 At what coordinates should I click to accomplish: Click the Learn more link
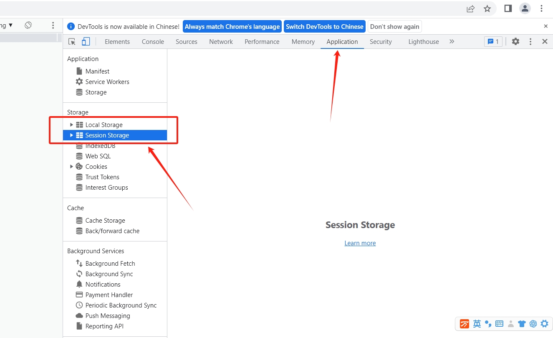click(360, 243)
